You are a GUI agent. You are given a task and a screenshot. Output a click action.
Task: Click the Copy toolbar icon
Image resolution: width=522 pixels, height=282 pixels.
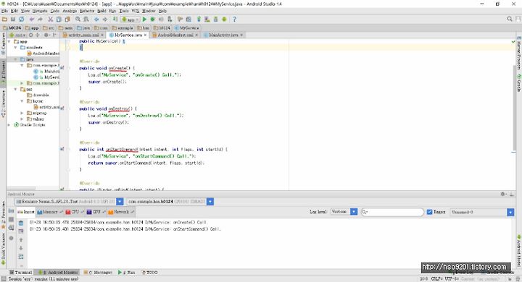tap(59, 20)
